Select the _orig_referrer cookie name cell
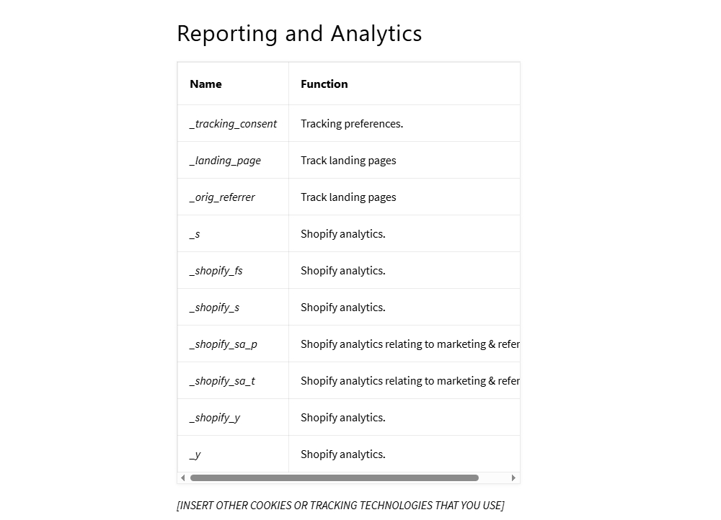 pos(222,197)
